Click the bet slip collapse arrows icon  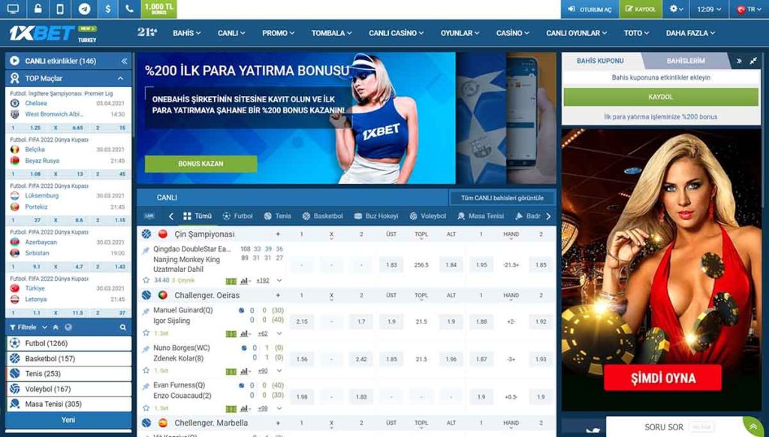753,61
